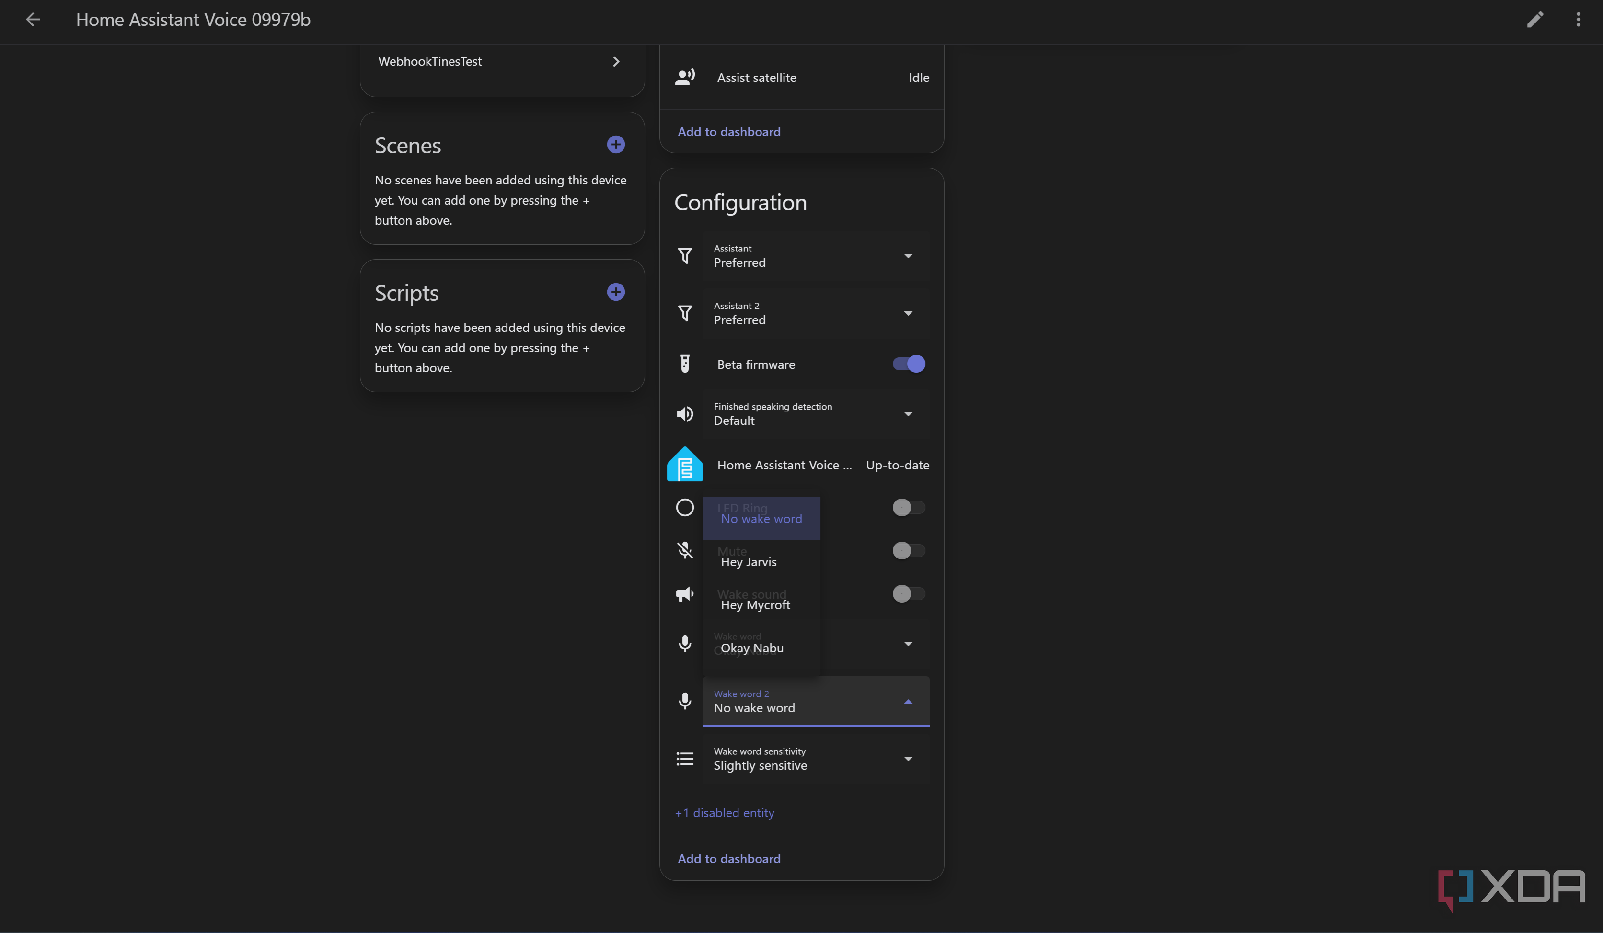Open the three-dot overflow menu
The width and height of the screenshot is (1603, 933).
[1578, 20]
